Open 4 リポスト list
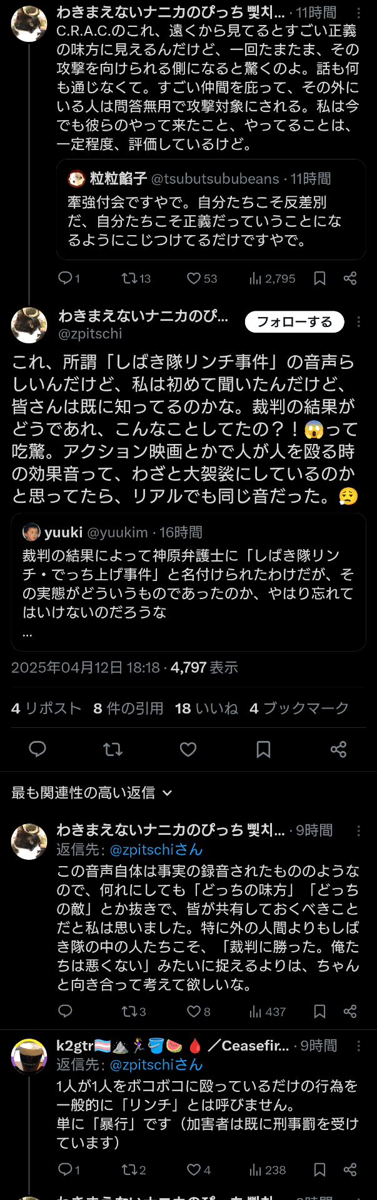The image size is (377, 1200). pos(46,708)
